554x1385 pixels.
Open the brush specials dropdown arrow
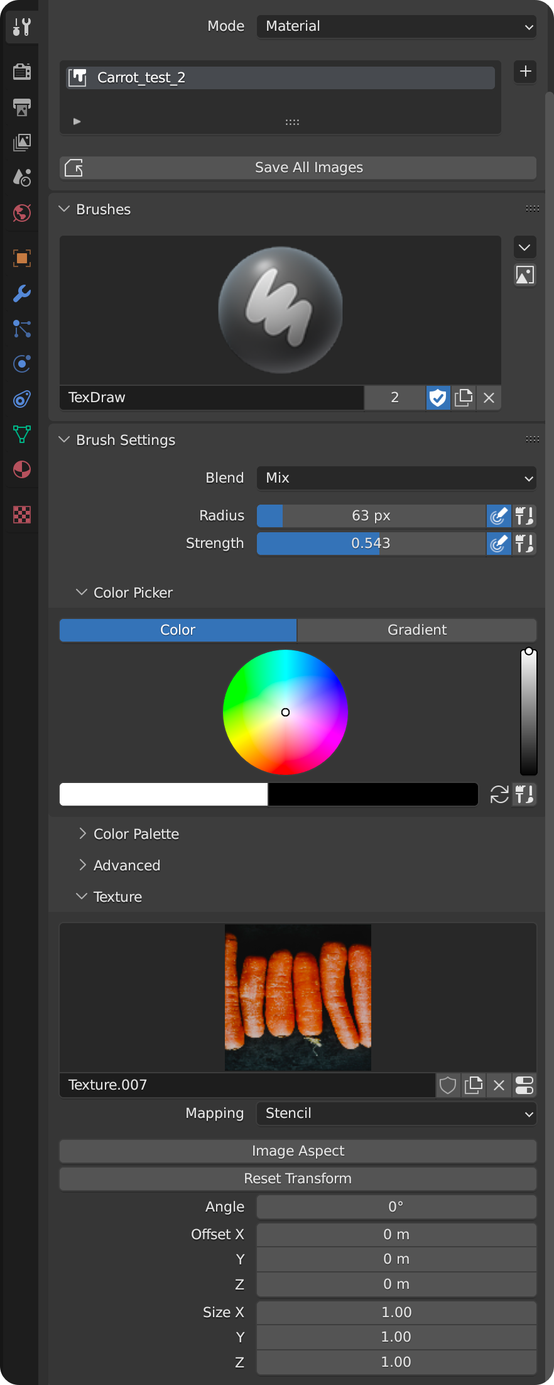[x=525, y=247]
